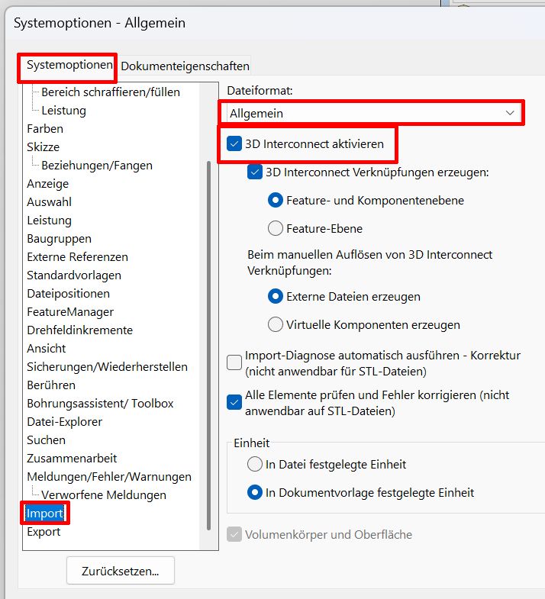Open the Dateiformat dropdown set to Allgemein
Screen dimensions: 545x599
coord(371,113)
